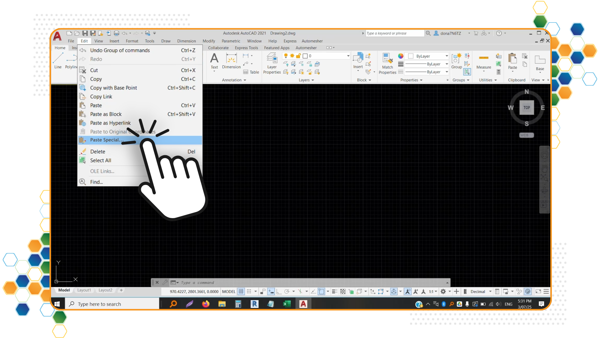Click the TOP face of ViewCube
This screenshot has height=338, width=601.
[x=527, y=108]
